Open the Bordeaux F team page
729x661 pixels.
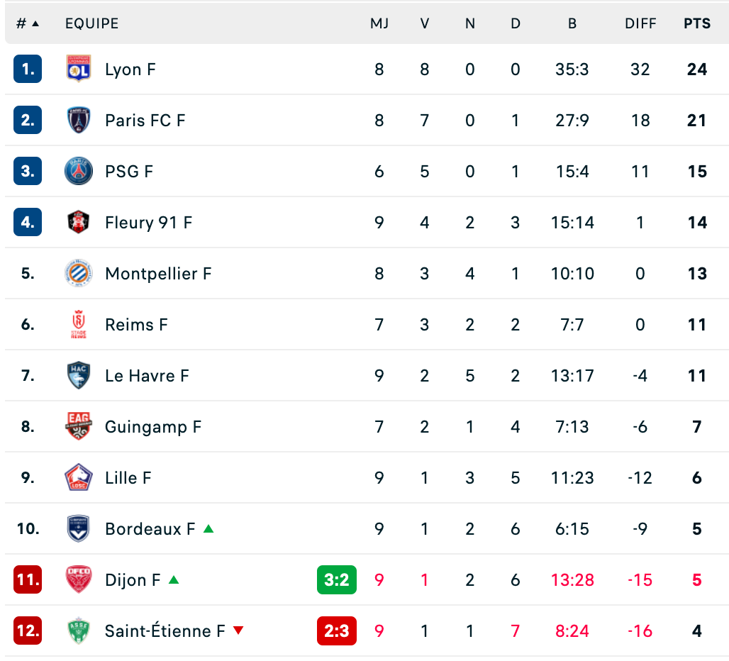(x=150, y=528)
